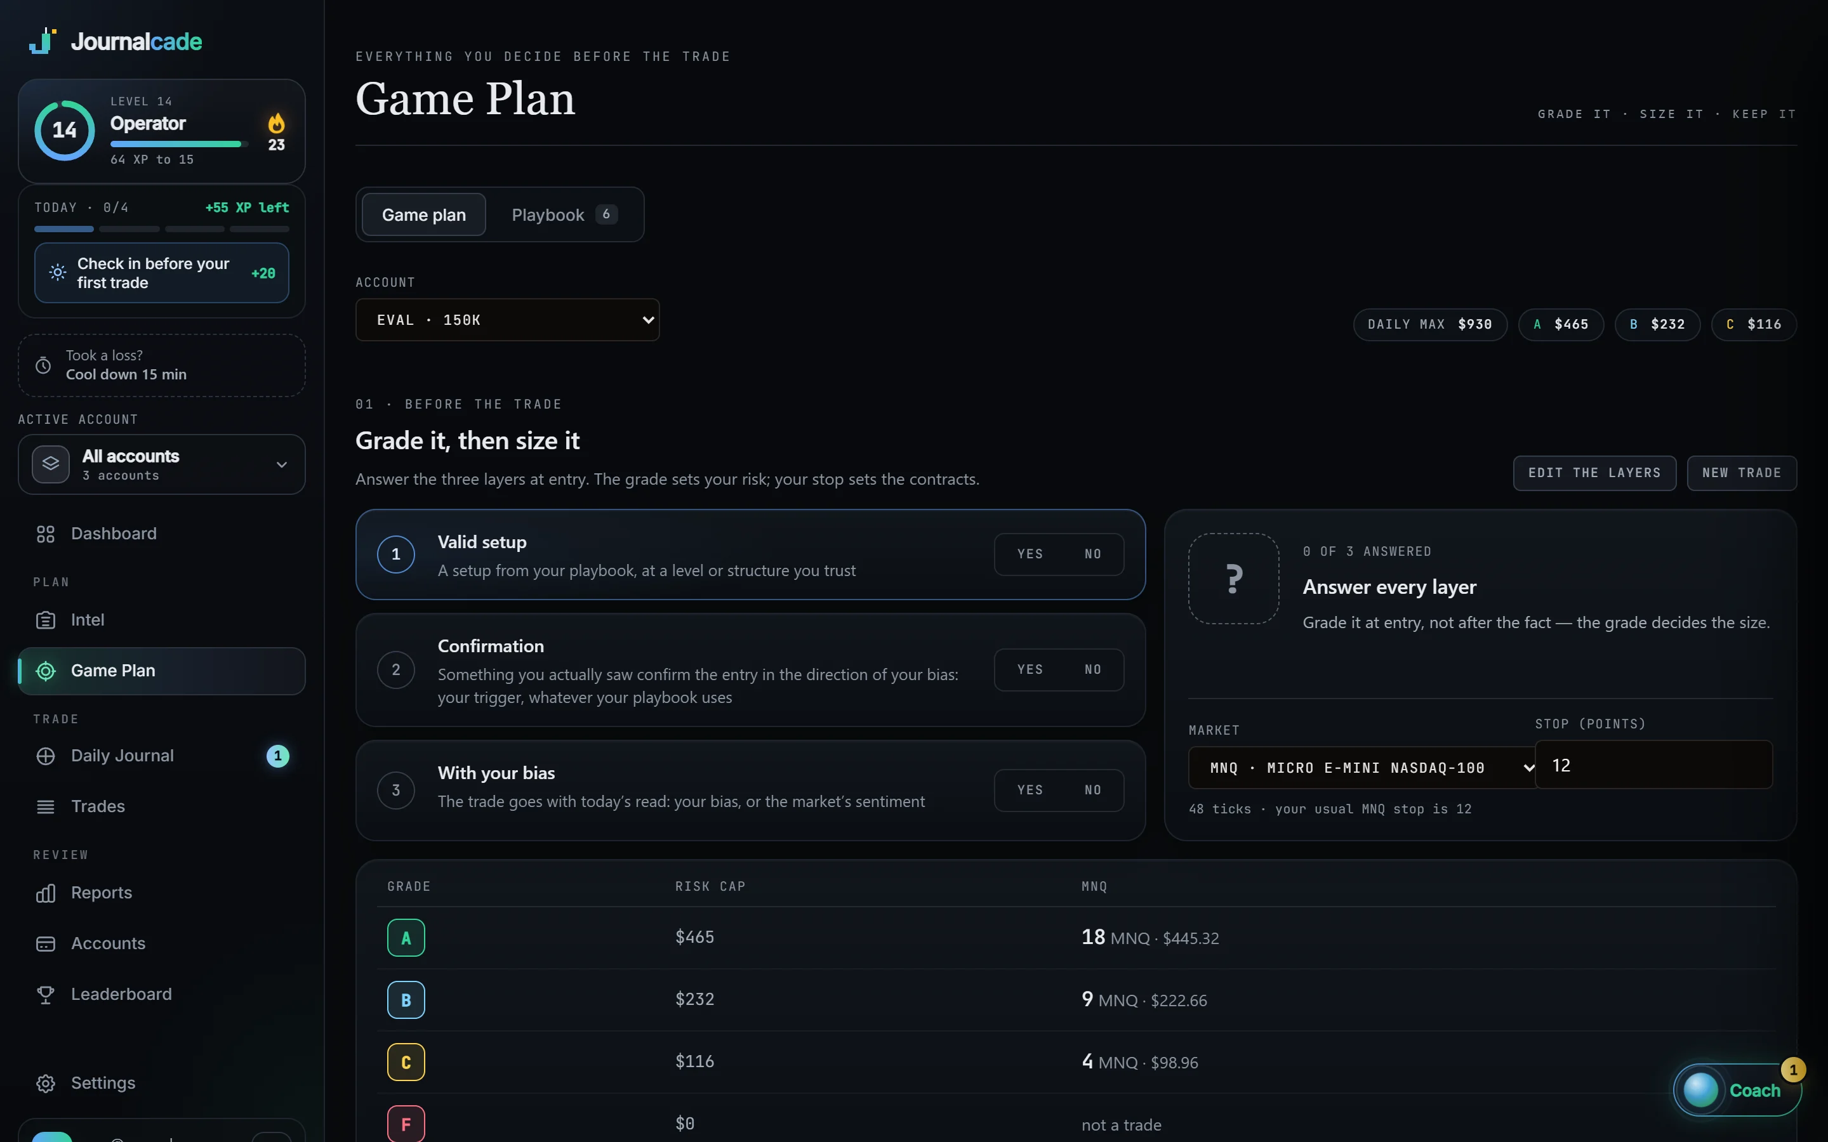Click Took a loss? Cool down button
The image size is (1828, 1142).
point(162,365)
